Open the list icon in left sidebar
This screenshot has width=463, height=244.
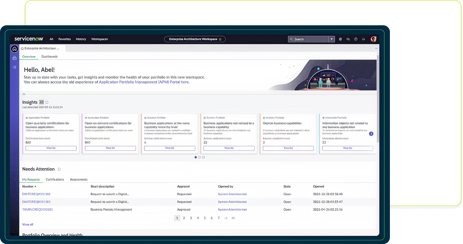point(15,67)
